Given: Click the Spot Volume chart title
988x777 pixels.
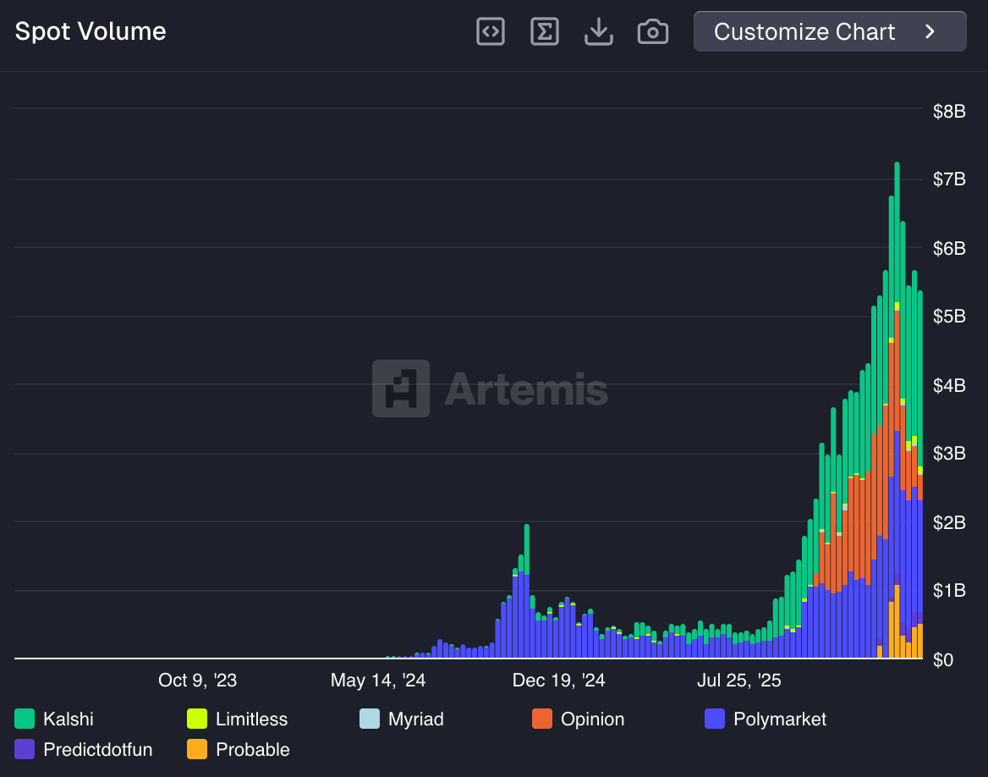Looking at the screenshot, I should click(91, 31).
